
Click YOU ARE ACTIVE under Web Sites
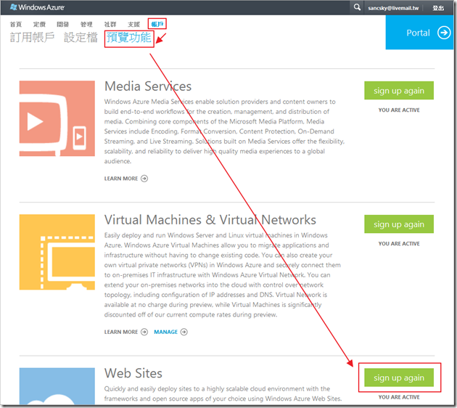pyautogui.click(x=399, y=397)
